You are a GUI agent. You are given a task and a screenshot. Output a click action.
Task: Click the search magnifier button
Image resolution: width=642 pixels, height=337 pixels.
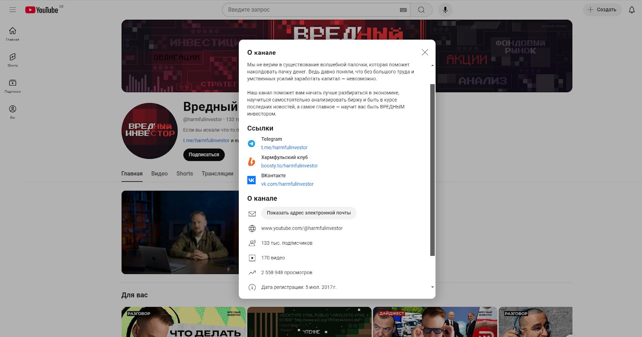pyautogui.click(x=421, y=10)
